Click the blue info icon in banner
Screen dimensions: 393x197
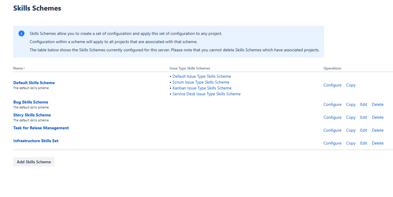tap(21, 33)
